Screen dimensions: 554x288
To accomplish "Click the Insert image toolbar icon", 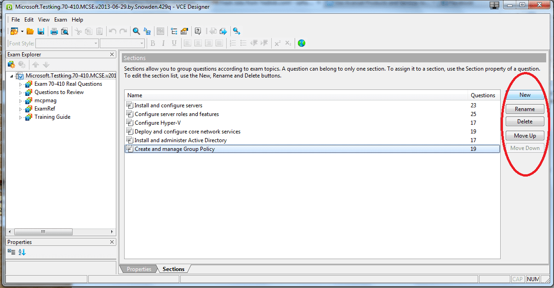I will (160, 31).
